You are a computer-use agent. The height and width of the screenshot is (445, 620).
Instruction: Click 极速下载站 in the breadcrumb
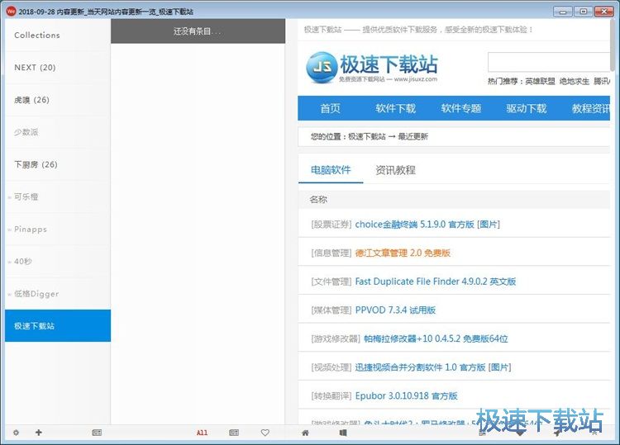[366, 136]
